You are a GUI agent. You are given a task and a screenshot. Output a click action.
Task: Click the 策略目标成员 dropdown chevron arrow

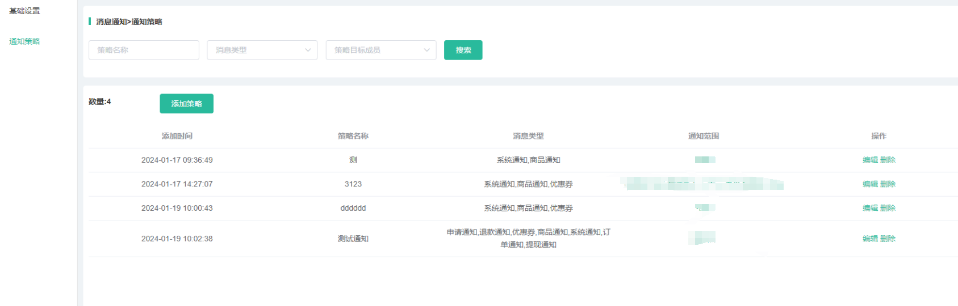coord(426,50)
